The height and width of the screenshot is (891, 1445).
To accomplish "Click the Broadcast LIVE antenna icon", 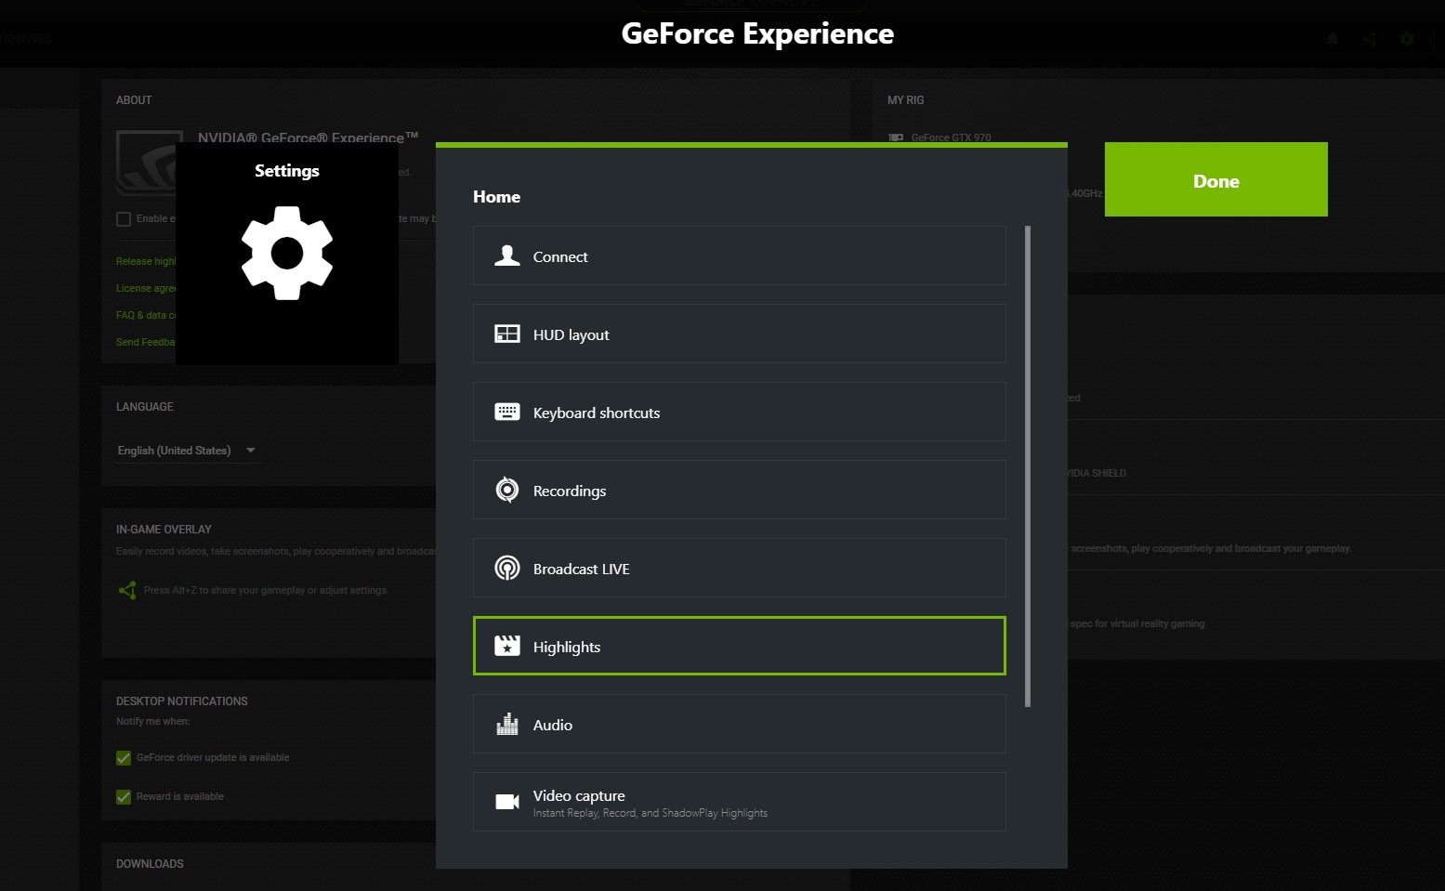I will pos(506,568).
